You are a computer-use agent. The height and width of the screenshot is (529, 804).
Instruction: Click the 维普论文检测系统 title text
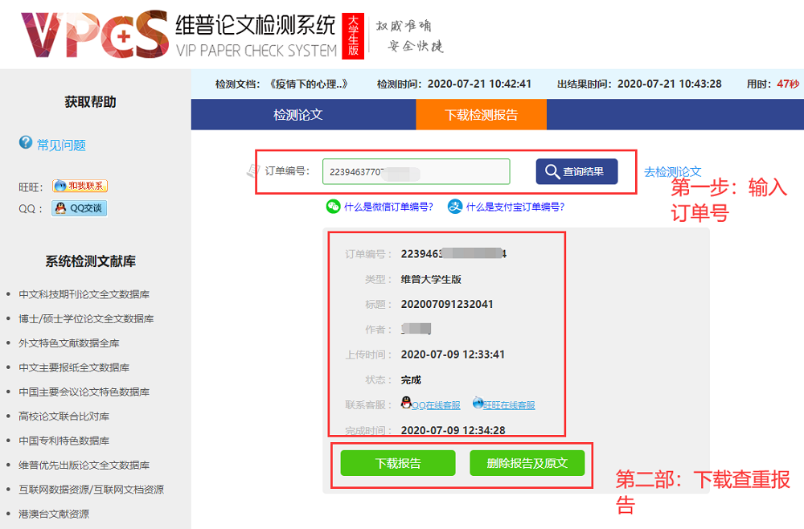256,25
